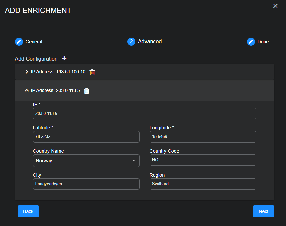The image size is (286, 226).
Task: Click the IP input field
Action: point(144,113)
